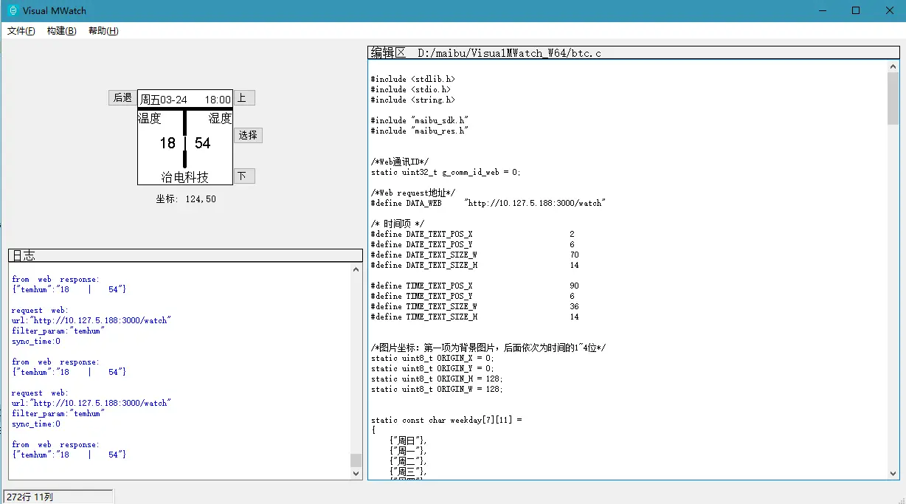Click the editor scrollbar down arrow
The height and width of the screenshot is (504, 906).
point(893,474)
